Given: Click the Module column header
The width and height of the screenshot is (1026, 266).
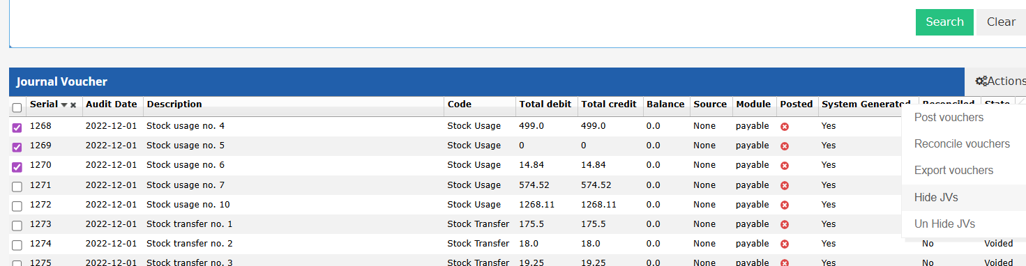Looking at the screenshot, I should tap(754, 104).
